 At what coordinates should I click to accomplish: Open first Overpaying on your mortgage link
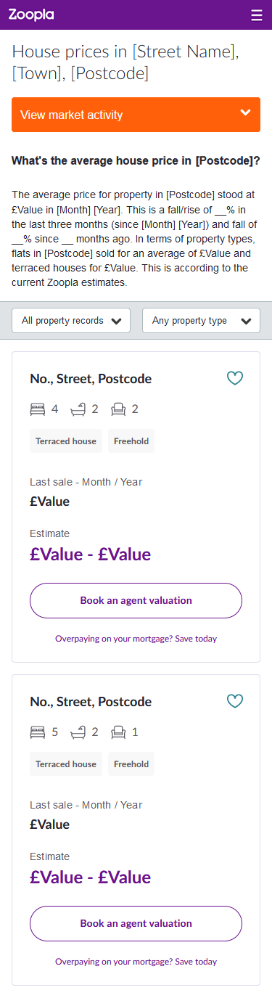point(136,639)
